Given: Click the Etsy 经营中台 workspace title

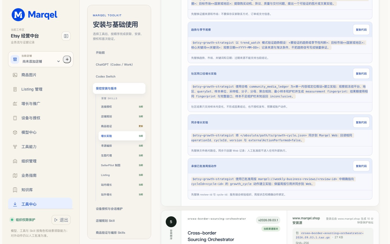Looking at the screenshot, I should pyautogui.click(x=25, y=36).
